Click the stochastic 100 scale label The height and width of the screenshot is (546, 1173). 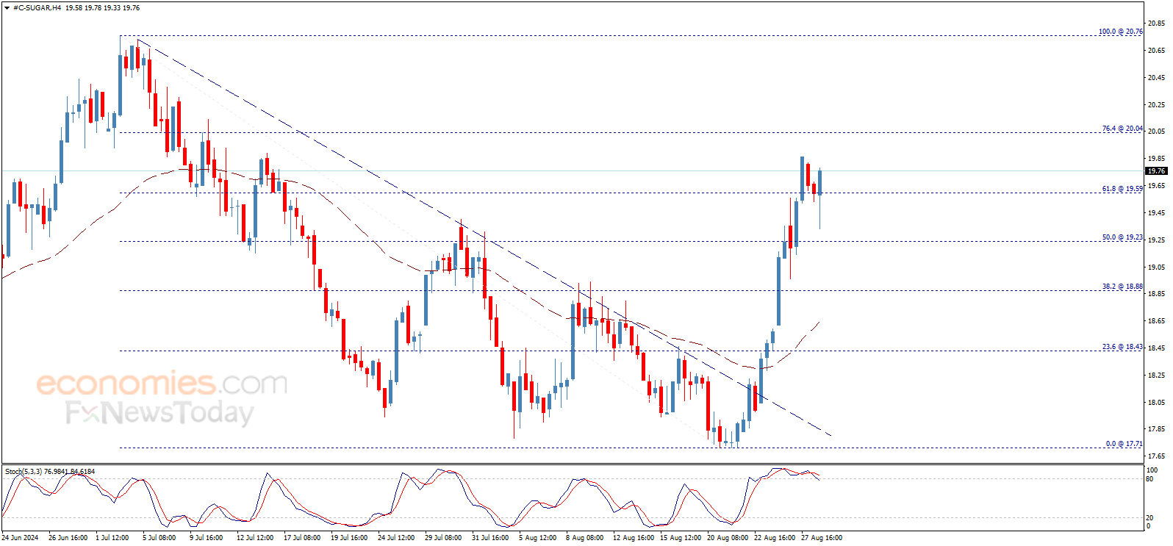pyautogui.click(x=1152, y=470)
